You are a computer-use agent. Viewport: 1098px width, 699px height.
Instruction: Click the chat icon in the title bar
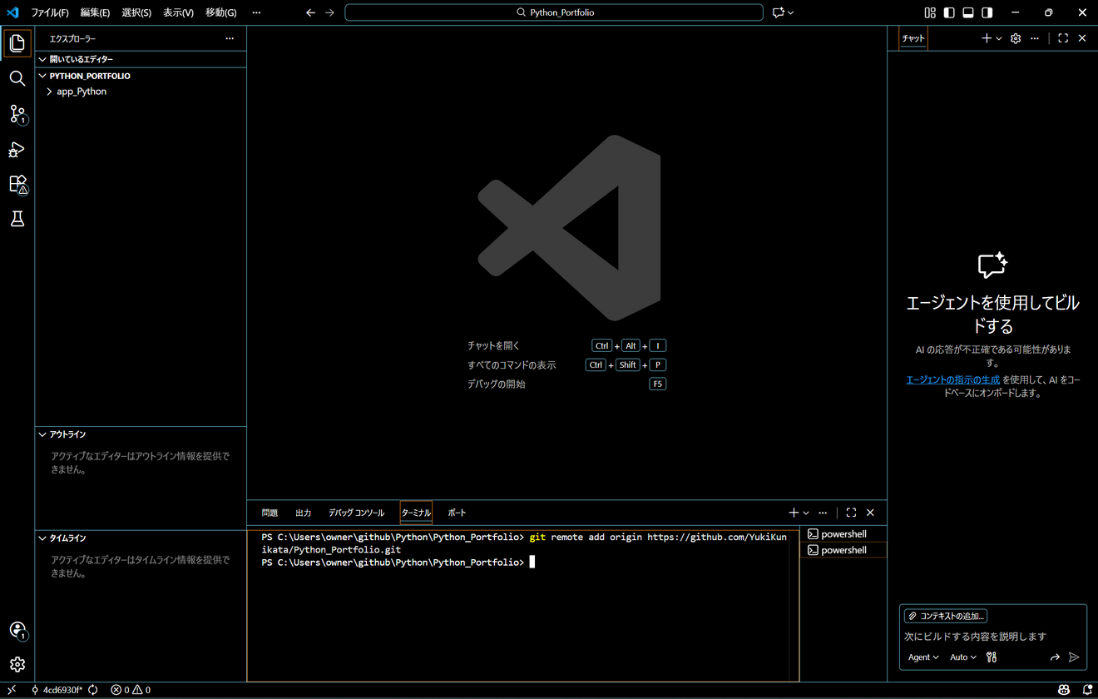point(779,12)
